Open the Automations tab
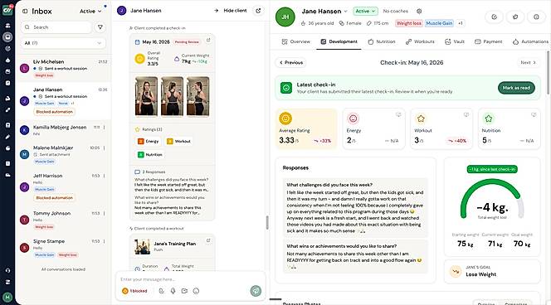 (530, 41)
